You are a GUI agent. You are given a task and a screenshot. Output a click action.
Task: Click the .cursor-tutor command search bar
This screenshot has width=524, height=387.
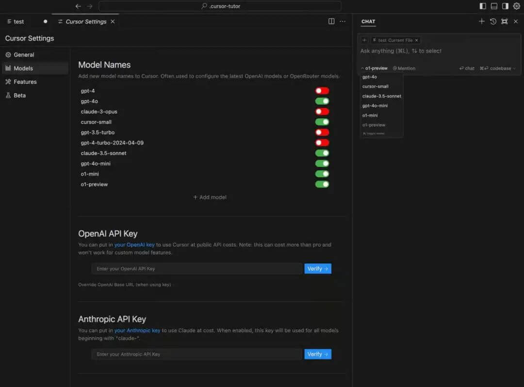pos(220,6)
